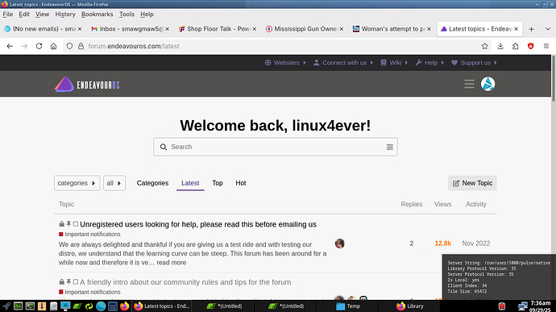556x312 pixels.
Task: Open the Tools menu
Action: point(127,15)
